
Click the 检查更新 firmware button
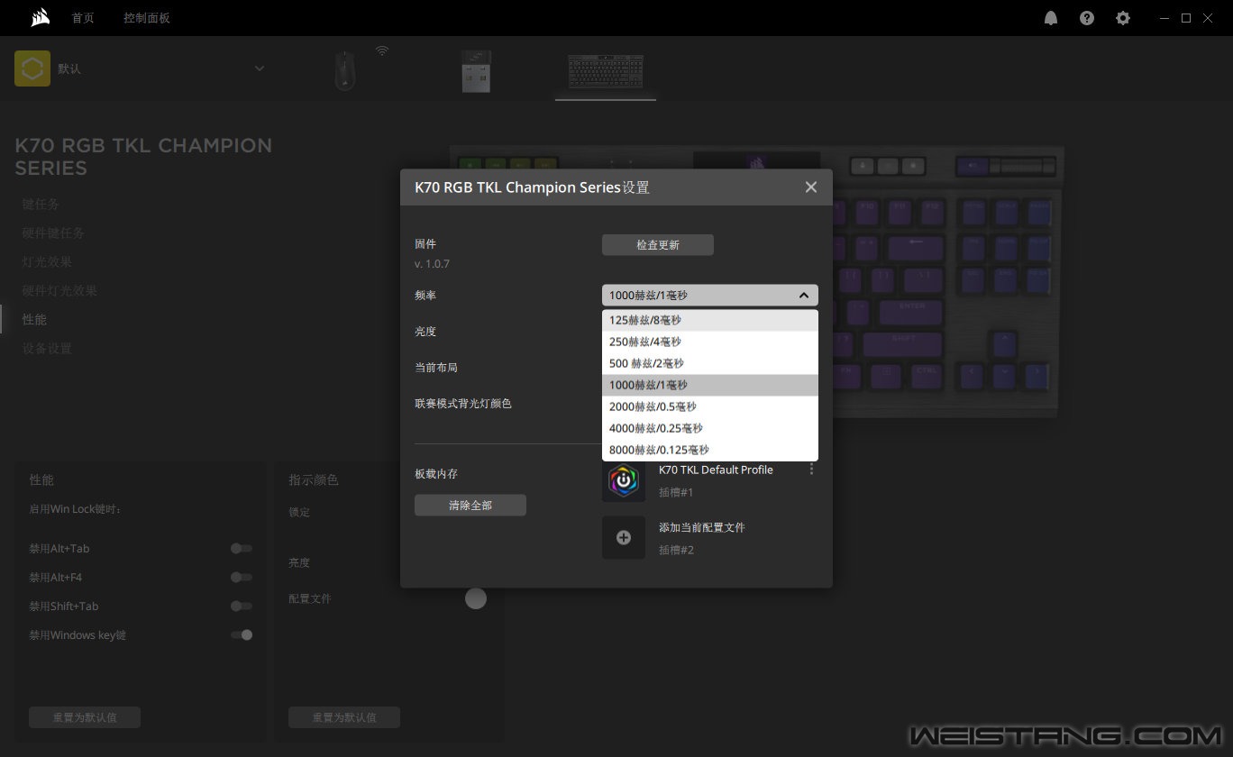click(658, 245)
